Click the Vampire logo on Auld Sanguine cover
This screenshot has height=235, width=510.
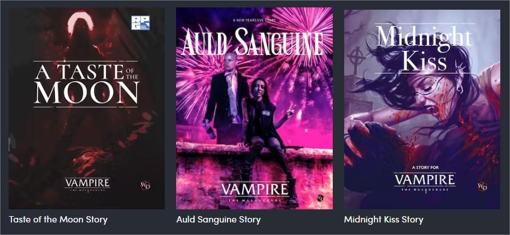coord(254,192)
